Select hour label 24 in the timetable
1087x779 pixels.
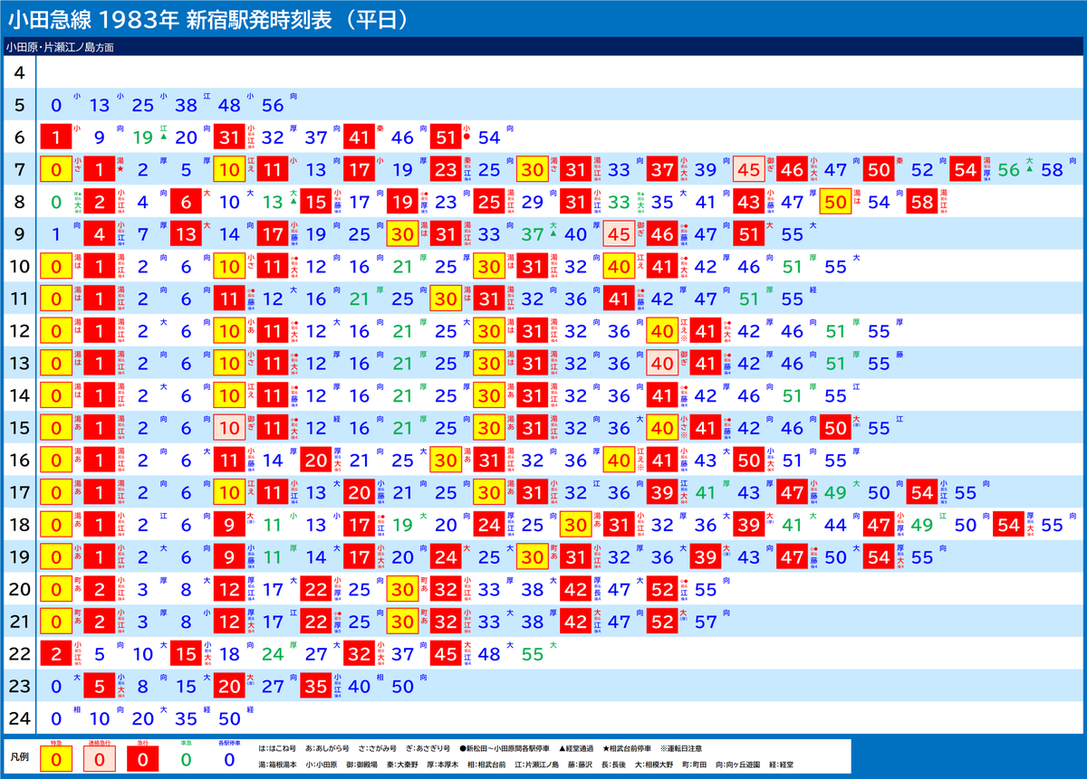19,718
